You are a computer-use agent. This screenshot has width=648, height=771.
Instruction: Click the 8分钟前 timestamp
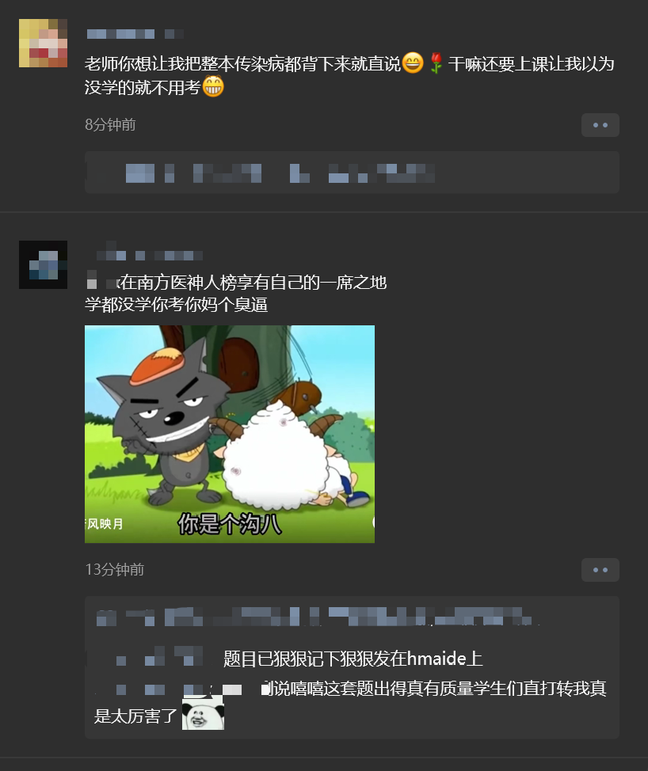[x=110, y=125]
